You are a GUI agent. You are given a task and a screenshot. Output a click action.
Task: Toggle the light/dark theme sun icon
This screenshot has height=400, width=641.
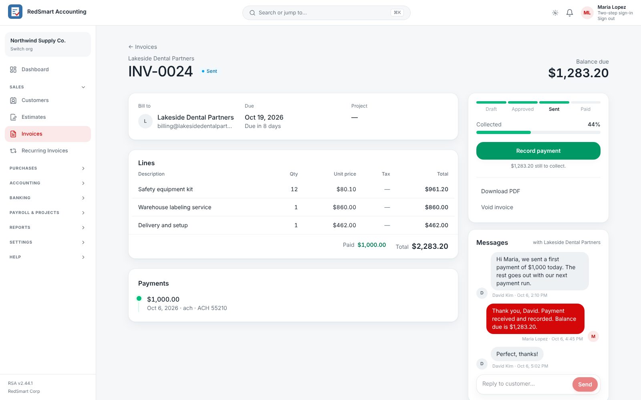[555, 13]
